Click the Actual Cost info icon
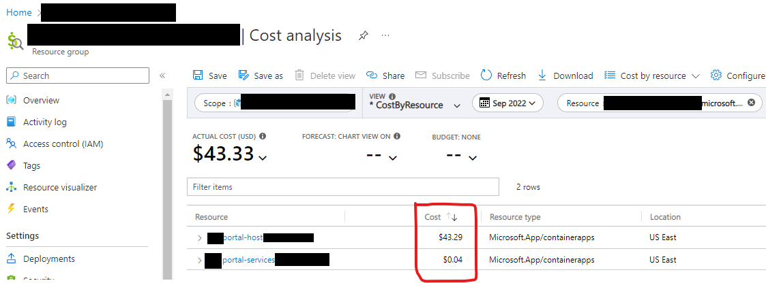Screen dimensions: 766x283 (263, 136)
